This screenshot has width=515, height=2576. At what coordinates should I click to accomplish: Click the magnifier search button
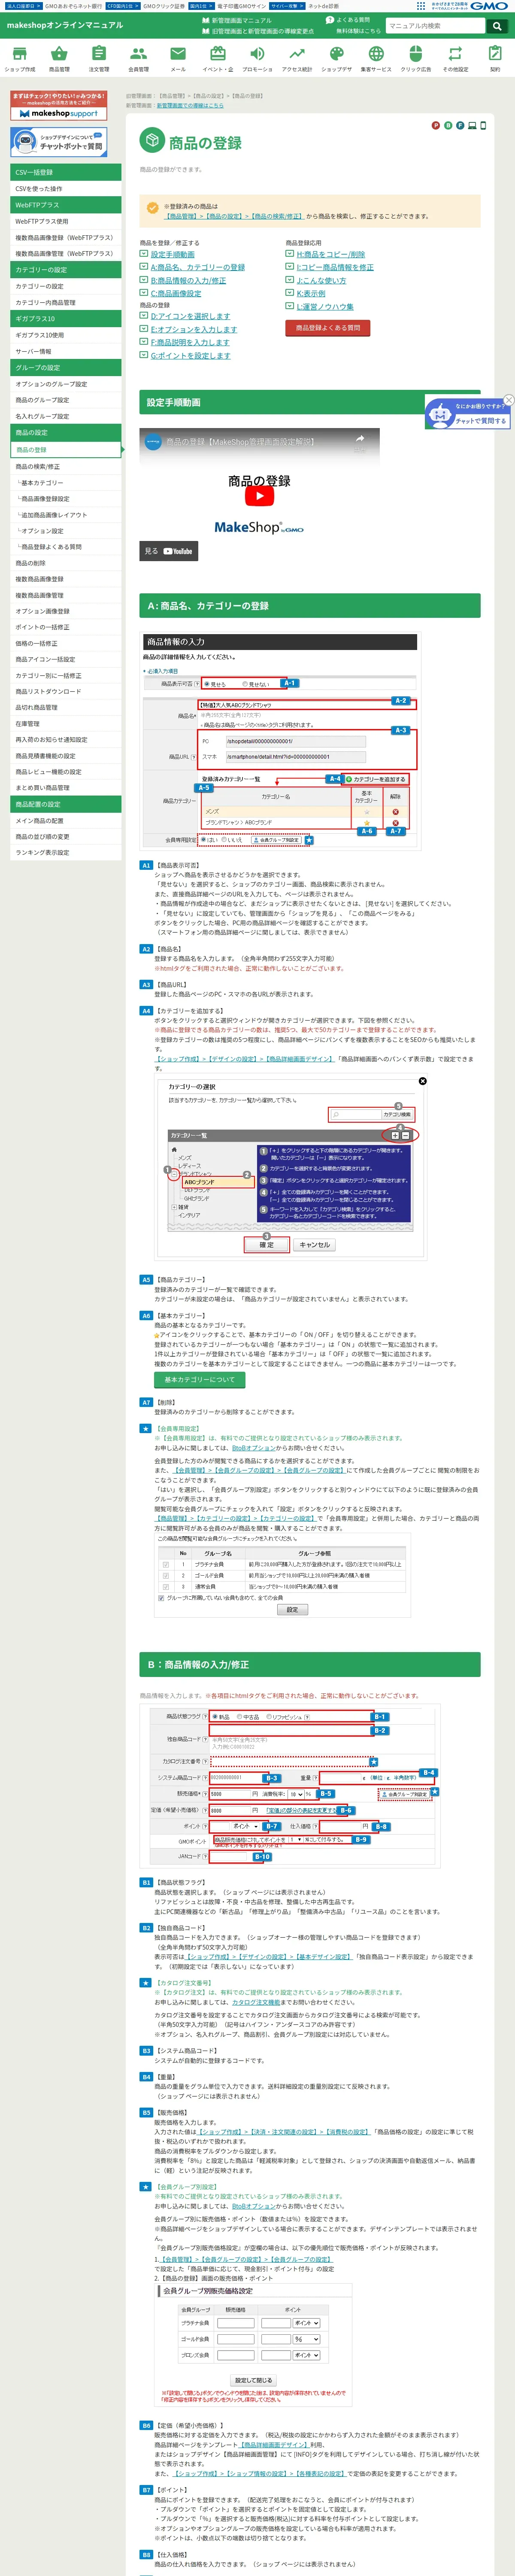point(496,26)
